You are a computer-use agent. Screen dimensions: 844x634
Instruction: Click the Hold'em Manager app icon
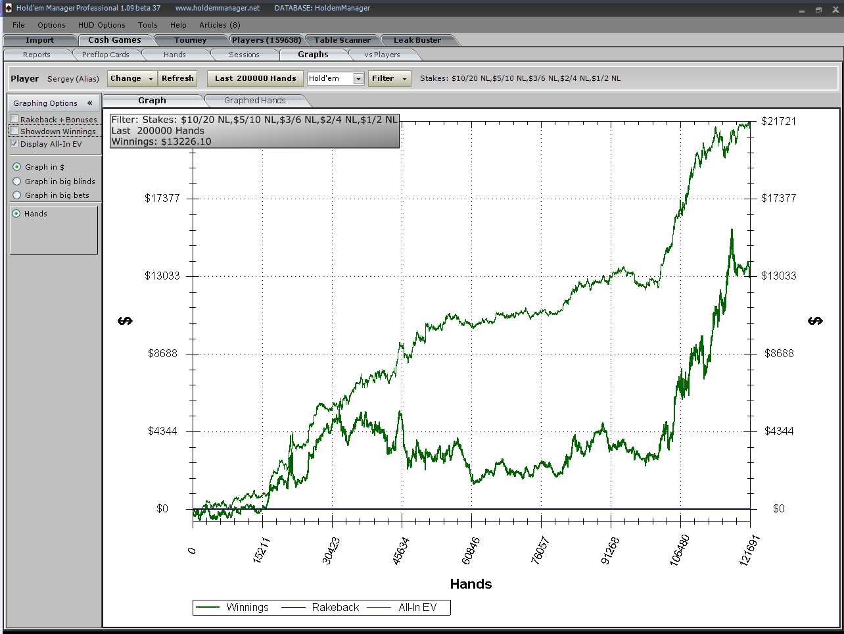(x=8, y=8)
